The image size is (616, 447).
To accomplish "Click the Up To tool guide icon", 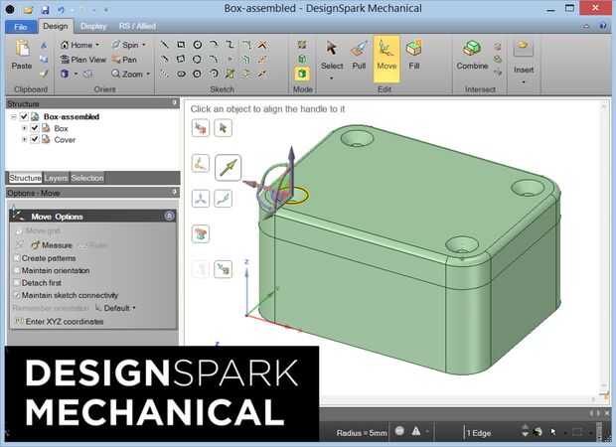I will point(224,269).
